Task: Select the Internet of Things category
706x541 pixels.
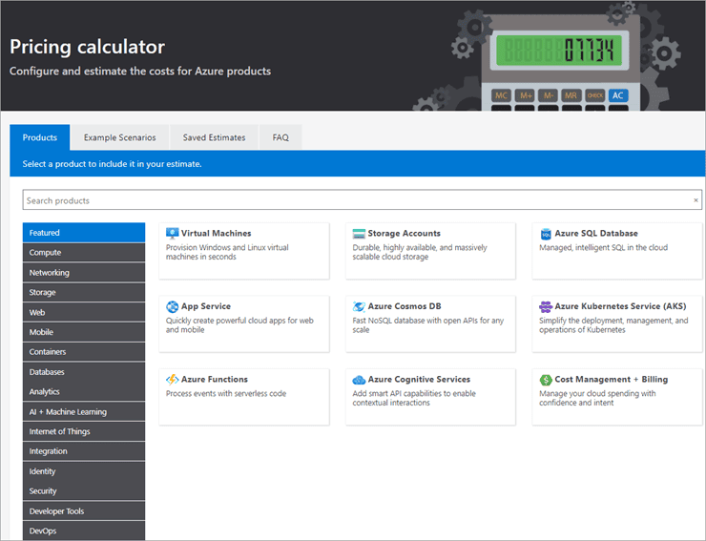Action: 84,431
